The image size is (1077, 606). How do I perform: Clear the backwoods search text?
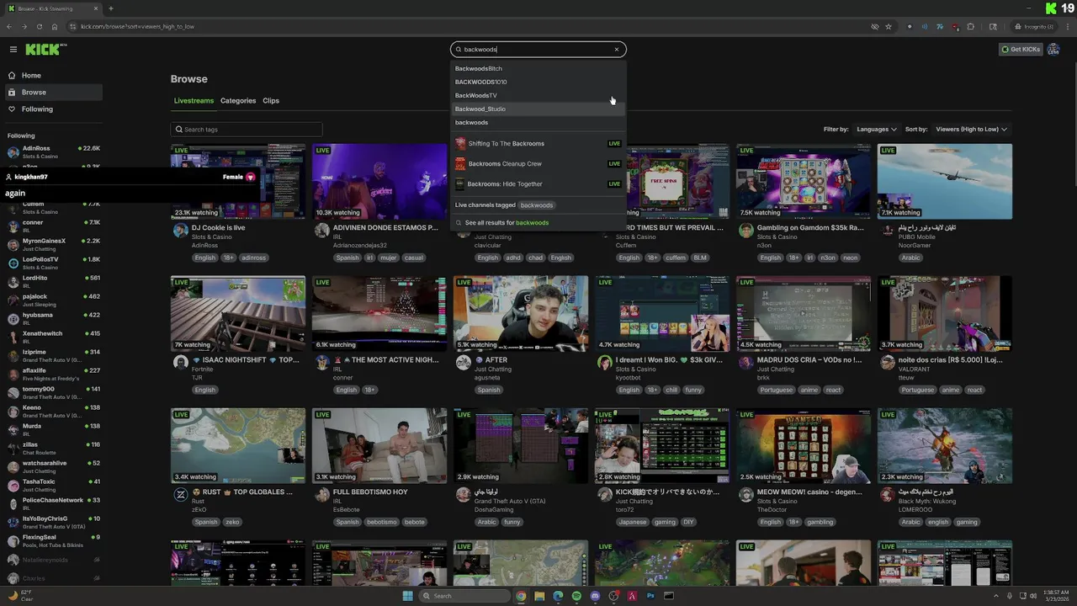click(617, 50)
